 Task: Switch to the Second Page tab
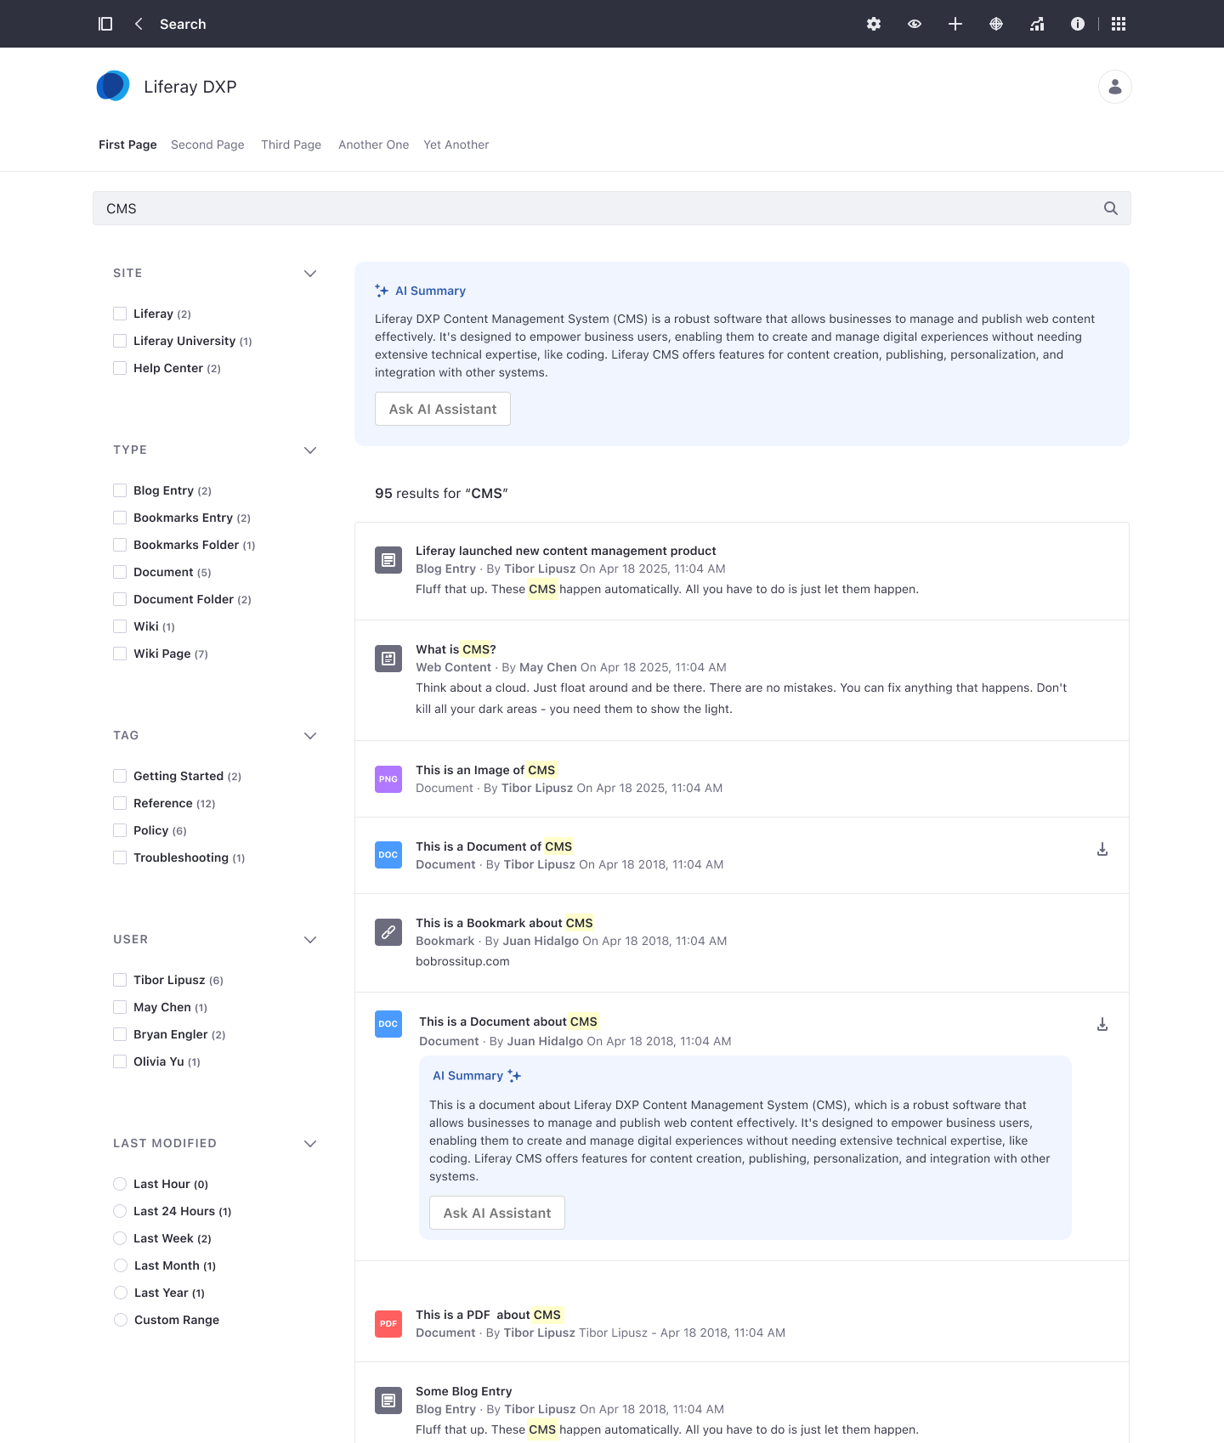click(x=207, y=144)
